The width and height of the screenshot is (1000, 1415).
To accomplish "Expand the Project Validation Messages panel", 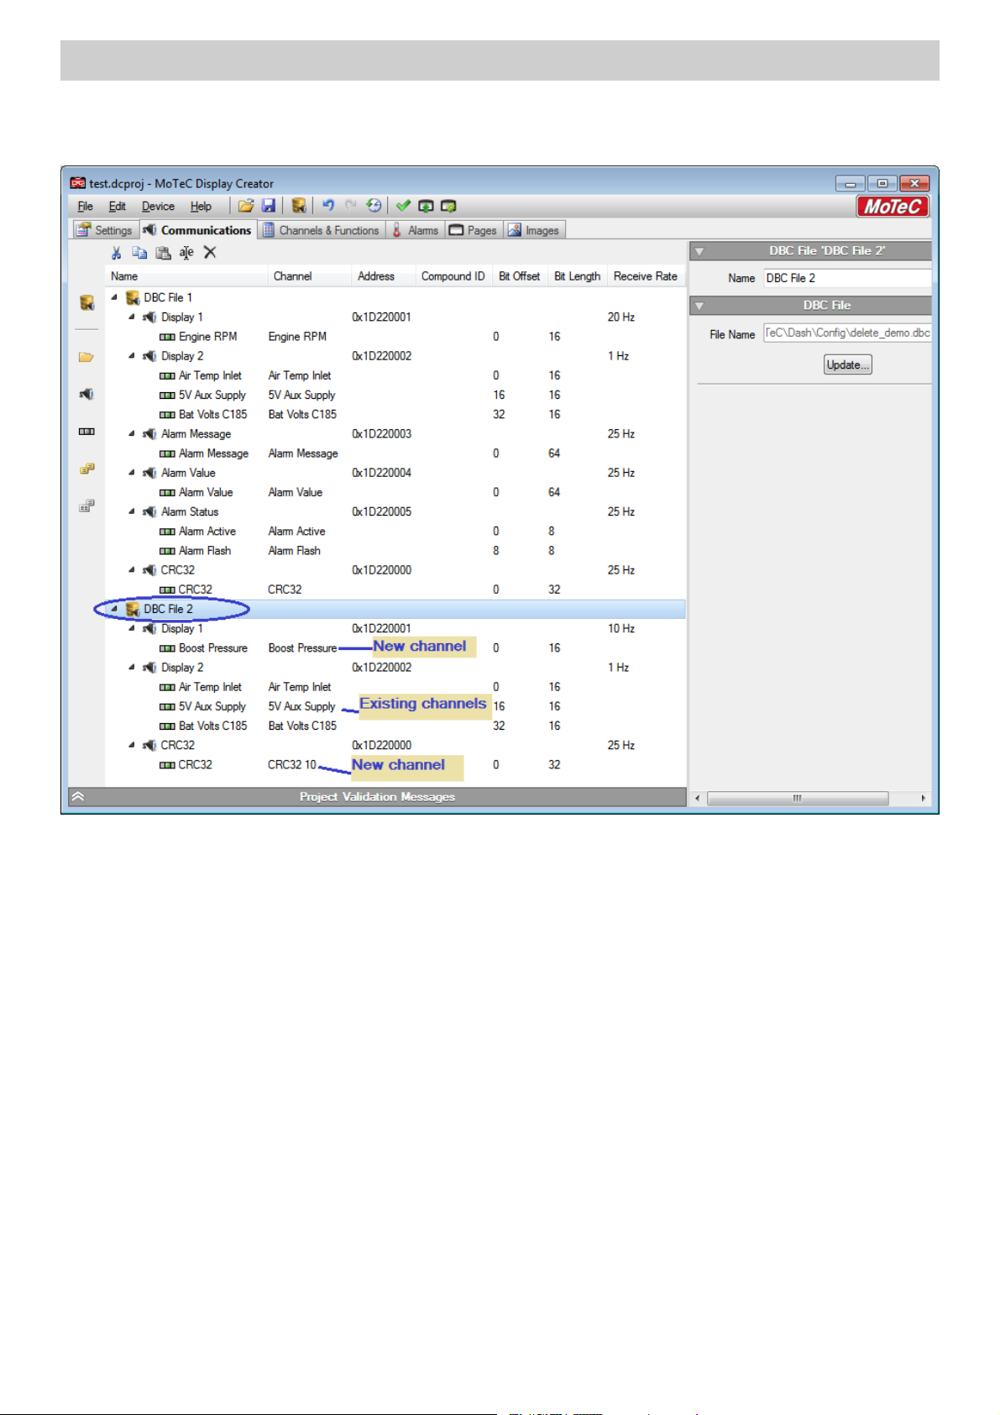I will (78, 797).
